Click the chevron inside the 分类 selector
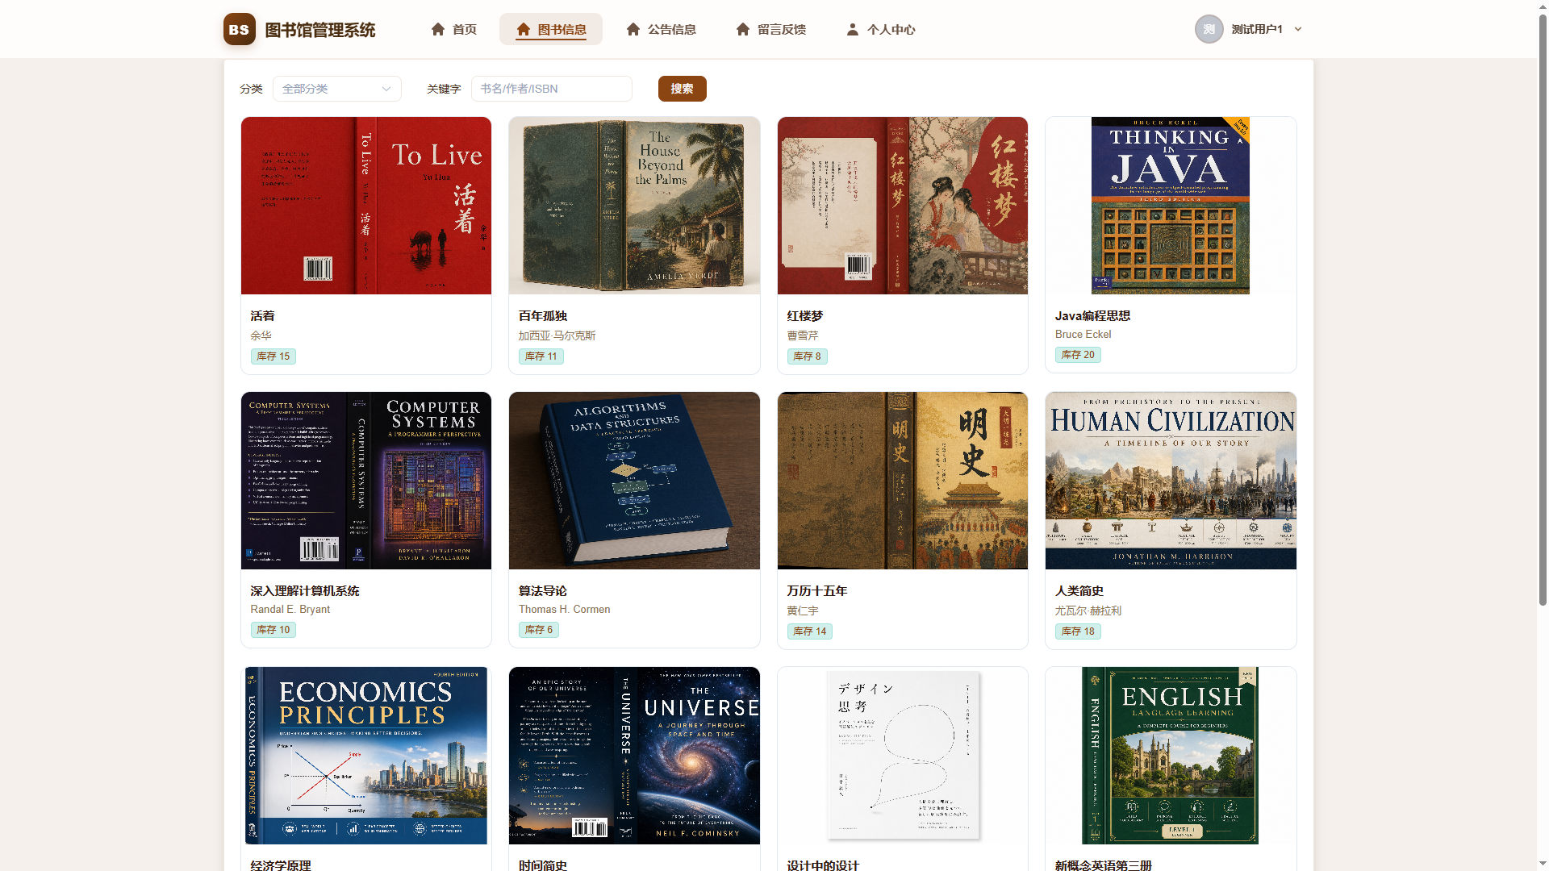The width and height of the screenshot is (1549, 871). (x=386, y=89)
